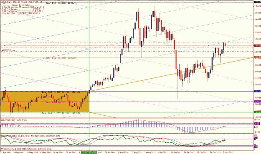Click the 9 May 2011 date label
The width and height of the screenshot is (261, 154).
(18, 152)
